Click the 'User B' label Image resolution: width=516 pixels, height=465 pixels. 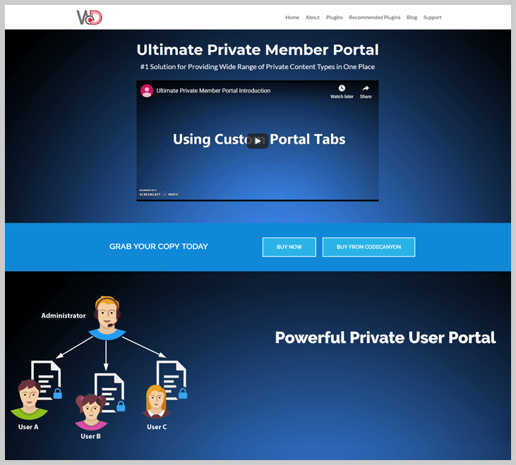pos(91,436)
